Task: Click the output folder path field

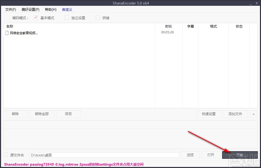Action: click(104, 155)
